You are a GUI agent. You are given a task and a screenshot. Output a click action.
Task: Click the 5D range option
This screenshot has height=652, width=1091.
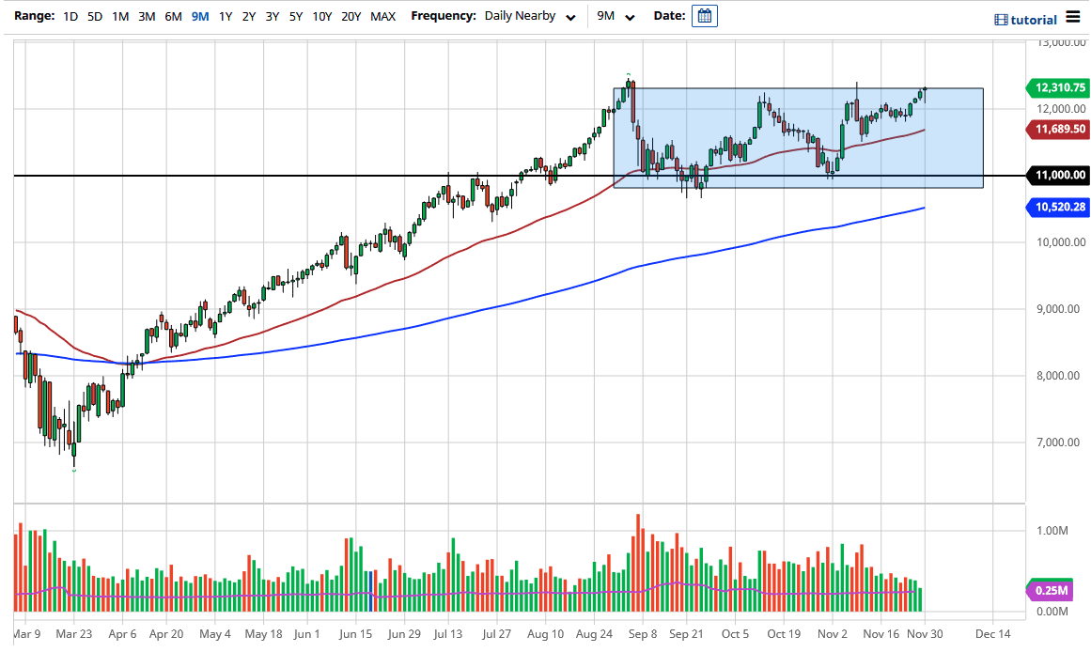[x=94, y=16]
